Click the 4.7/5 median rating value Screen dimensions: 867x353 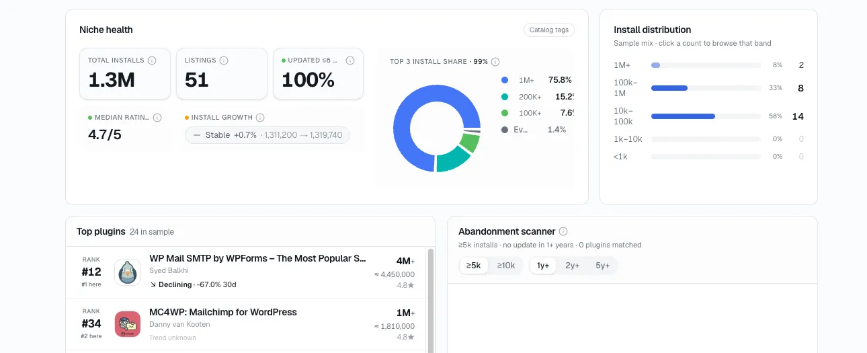coord(105,134)
